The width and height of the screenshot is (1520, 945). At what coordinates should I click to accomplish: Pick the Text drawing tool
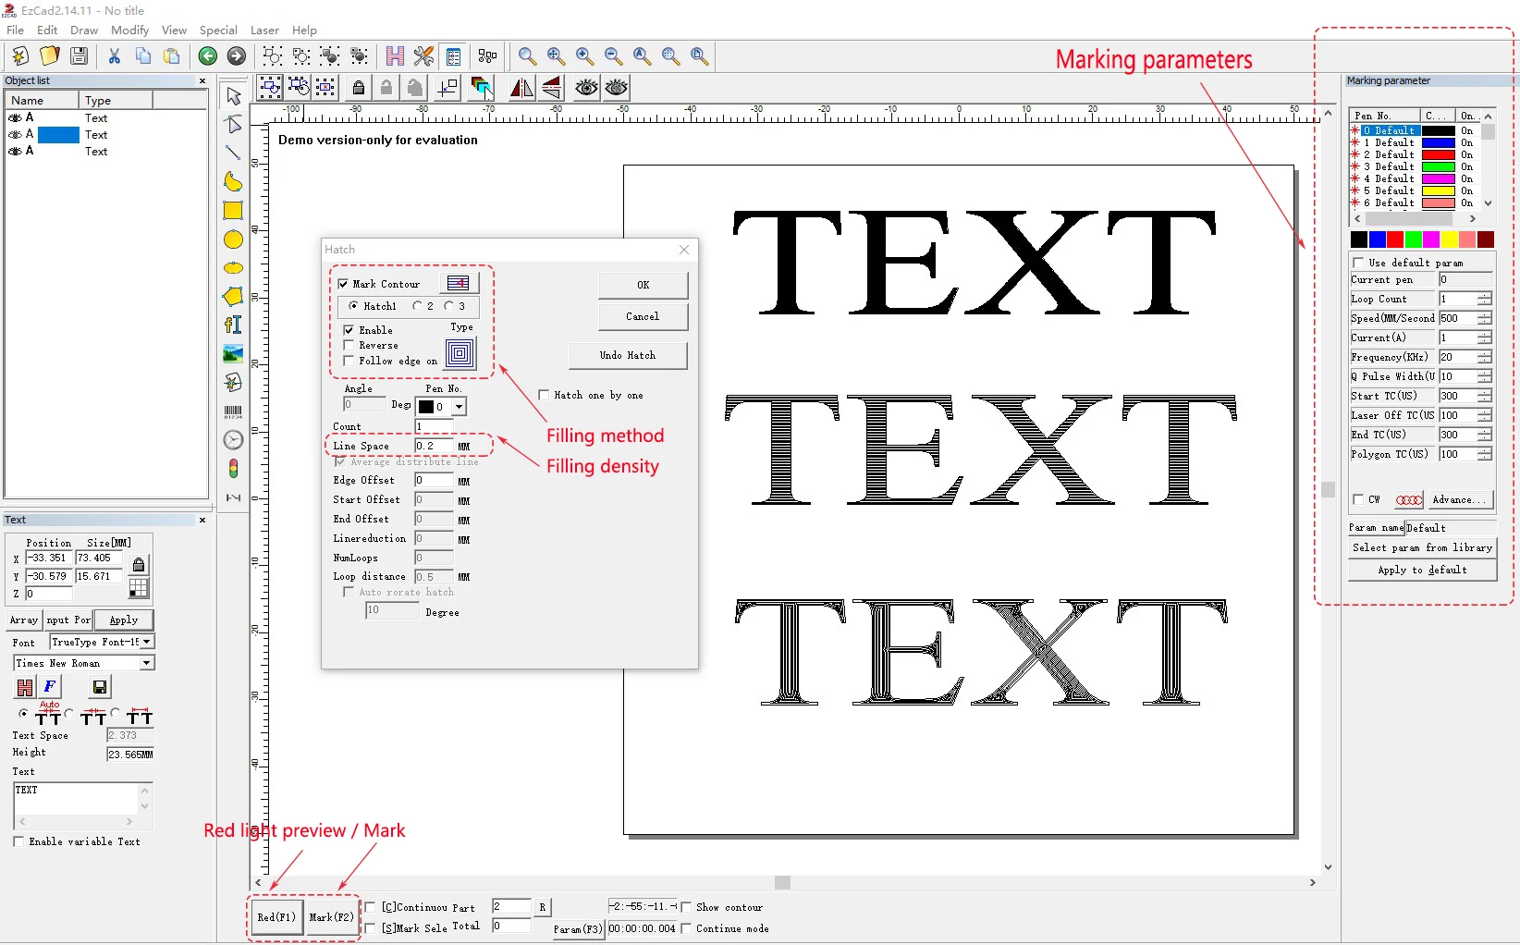(x=233, y=325)
